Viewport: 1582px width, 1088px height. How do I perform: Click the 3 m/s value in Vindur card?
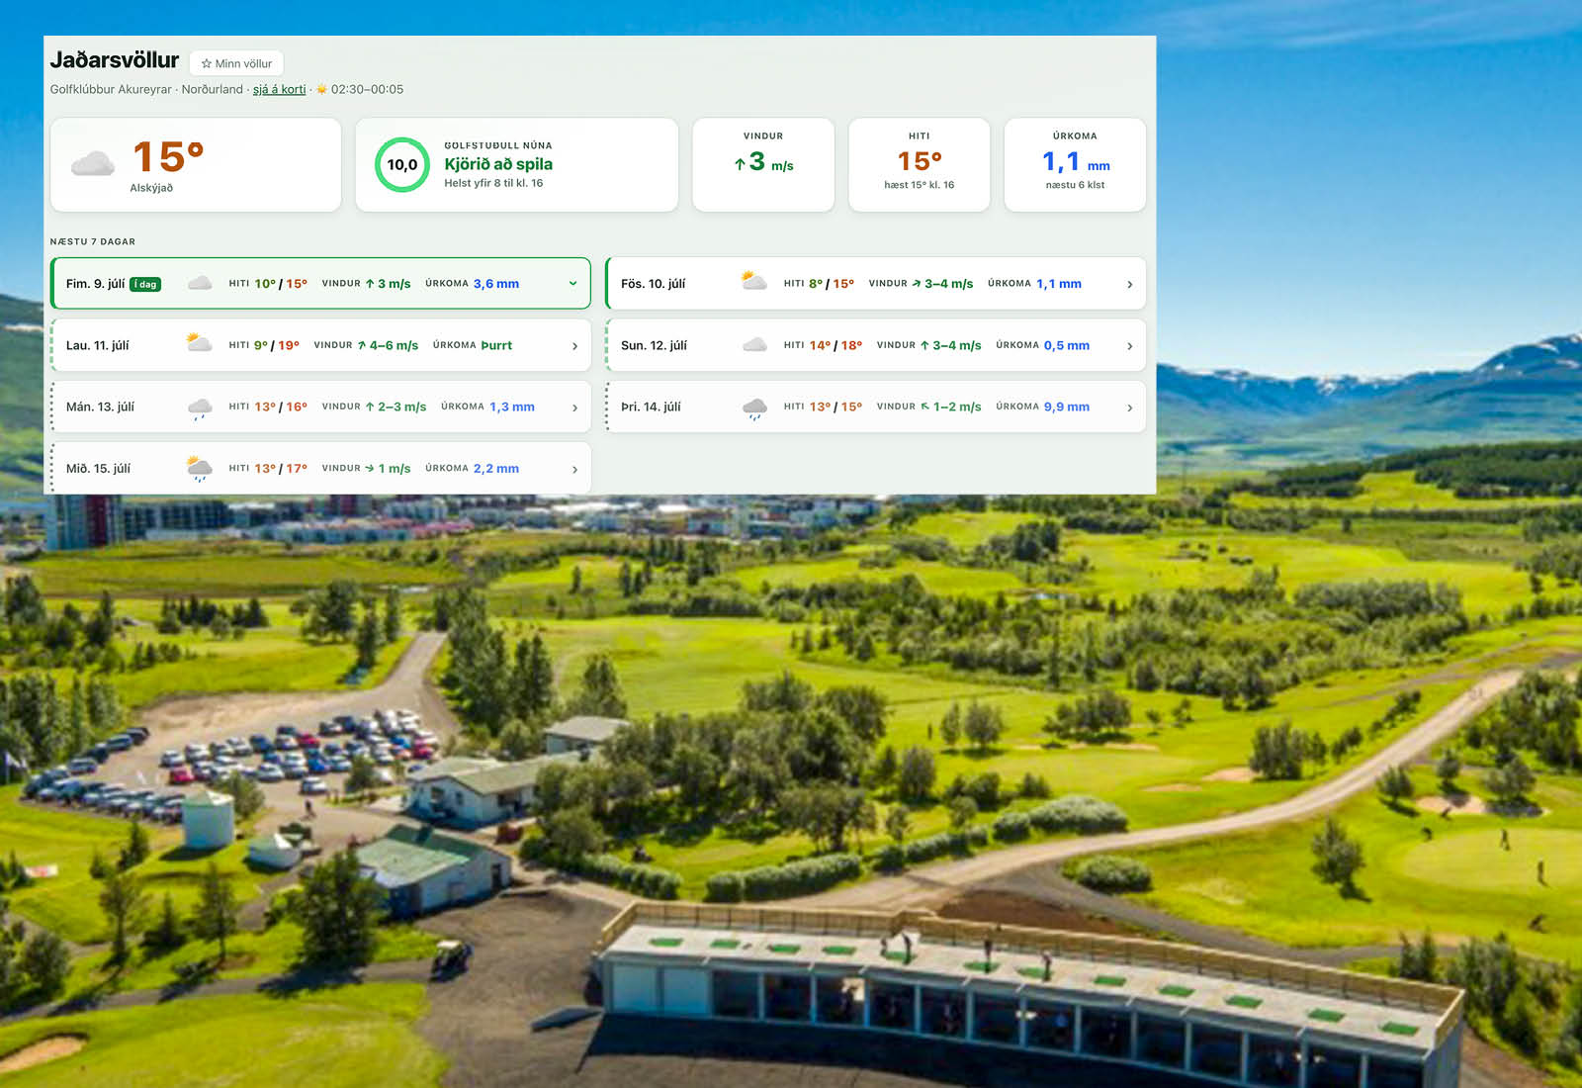[x=771, y=162]
